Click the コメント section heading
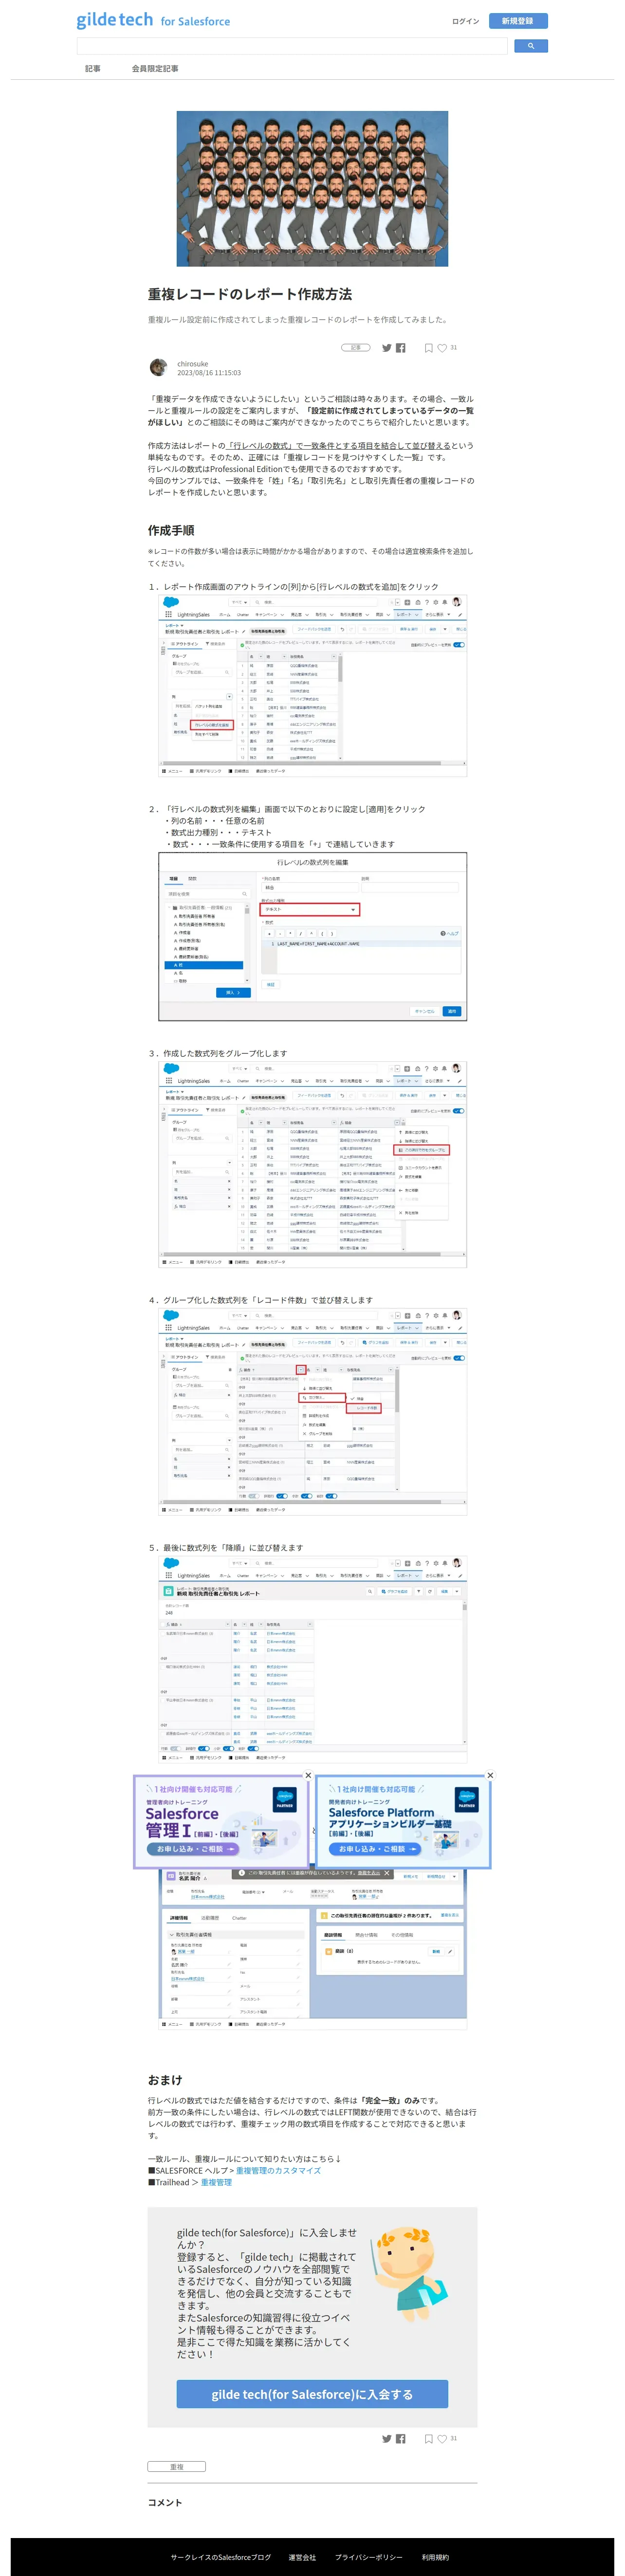Viewport: 625px width, 2576px height. (x=165, y=2502)
